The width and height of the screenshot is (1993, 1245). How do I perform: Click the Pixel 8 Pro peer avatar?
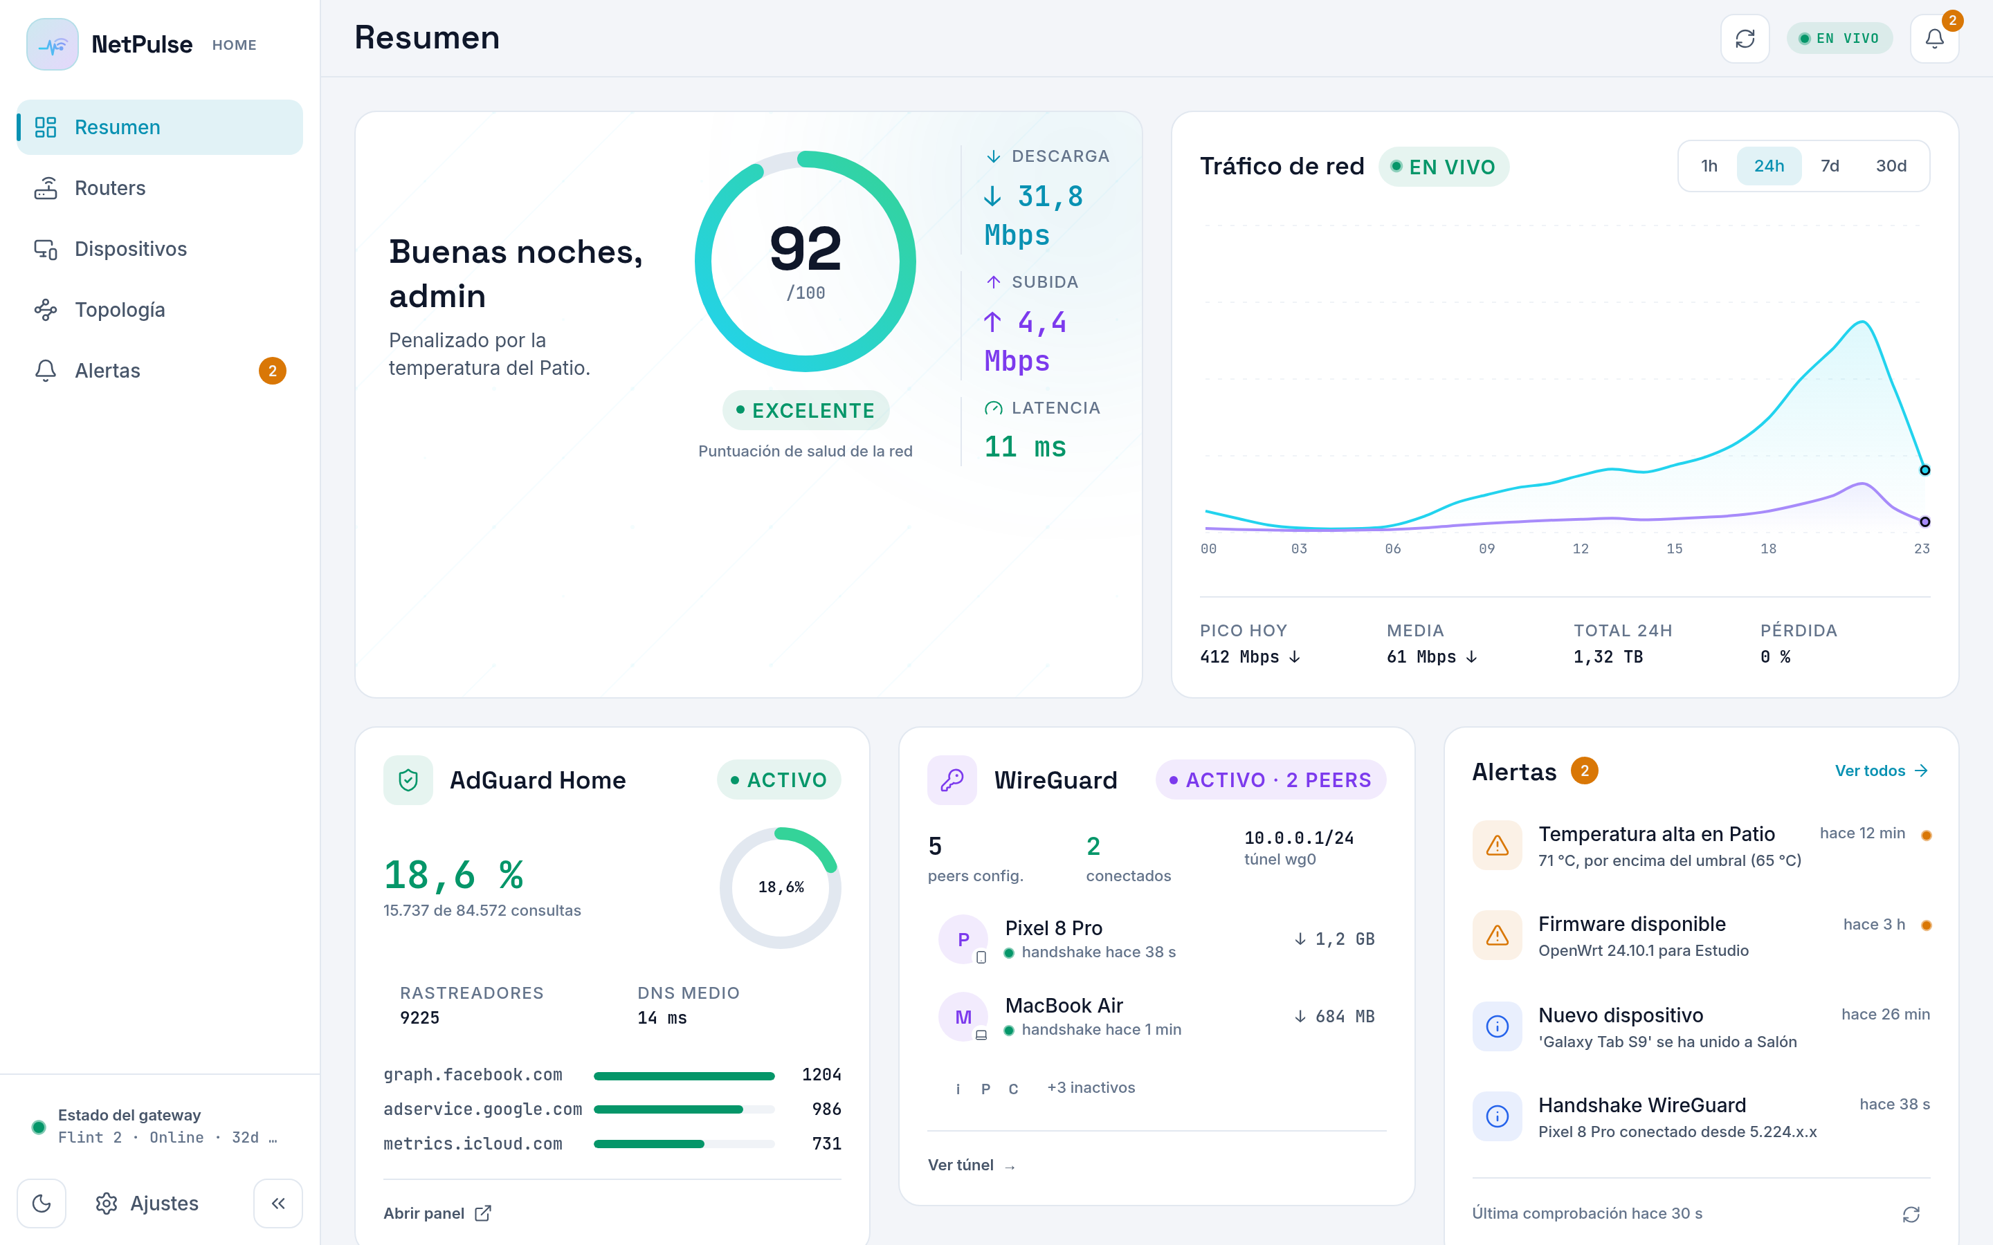(x=963, y=939)
